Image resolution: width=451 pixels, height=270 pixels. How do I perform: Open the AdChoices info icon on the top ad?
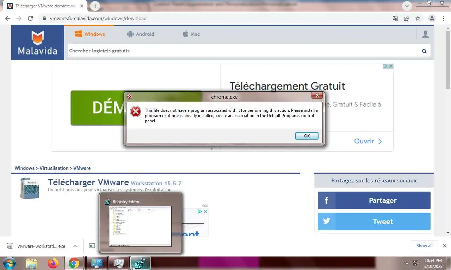[385, 66]
